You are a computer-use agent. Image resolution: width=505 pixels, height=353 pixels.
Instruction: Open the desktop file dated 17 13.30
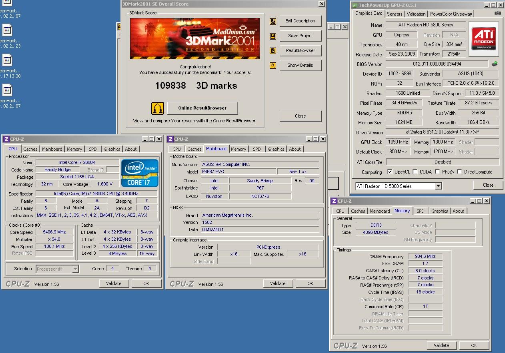pyautogui.click(x=7, y=66)
